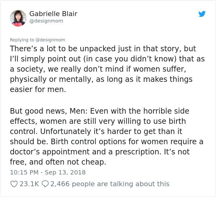Open Gabrielle Blair's profile picture

18,18
